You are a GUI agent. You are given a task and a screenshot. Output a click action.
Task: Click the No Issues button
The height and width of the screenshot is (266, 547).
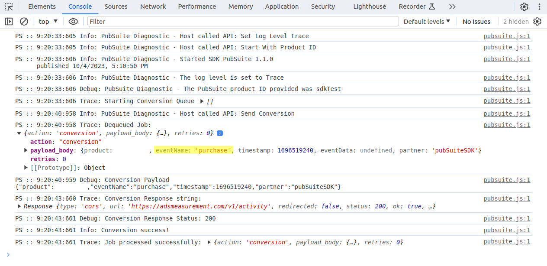click(x=476, y=21)
